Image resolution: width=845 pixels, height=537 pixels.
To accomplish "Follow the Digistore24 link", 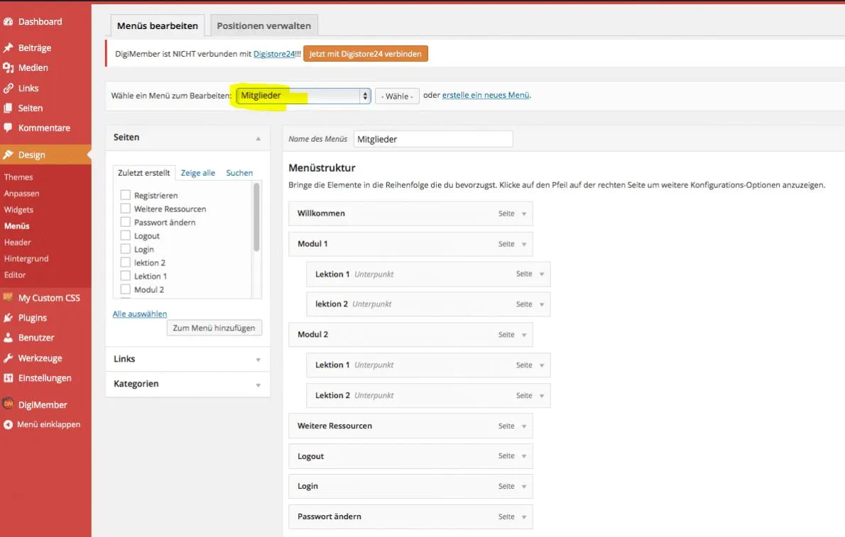I will [274, 54].
